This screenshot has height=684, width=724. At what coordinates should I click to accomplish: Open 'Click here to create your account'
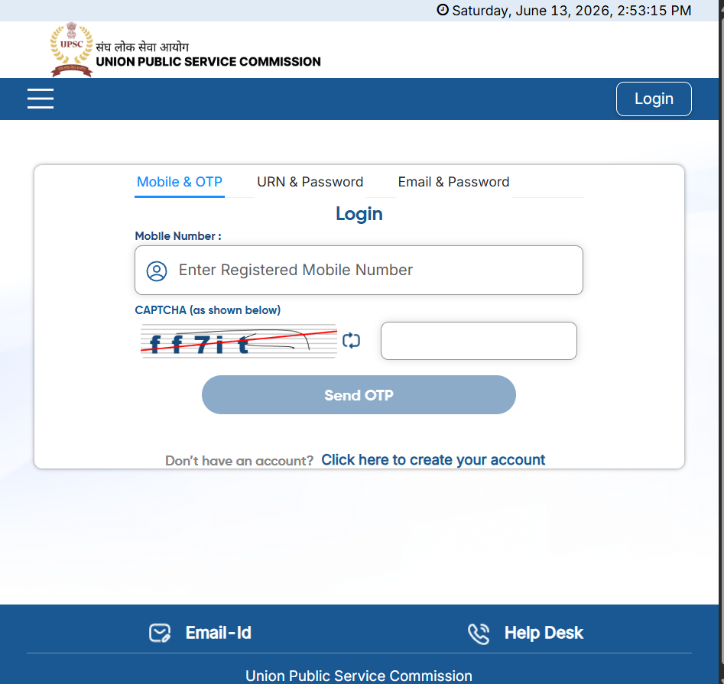pyautogui.click(x=433, y=459)
